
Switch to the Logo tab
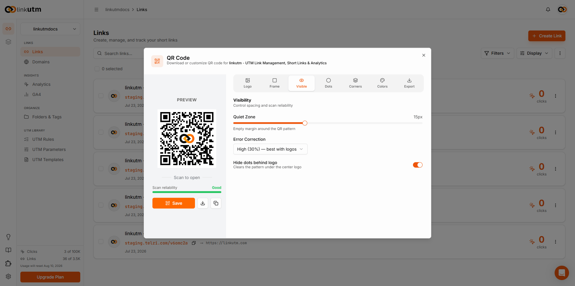[x=248, y=83]
